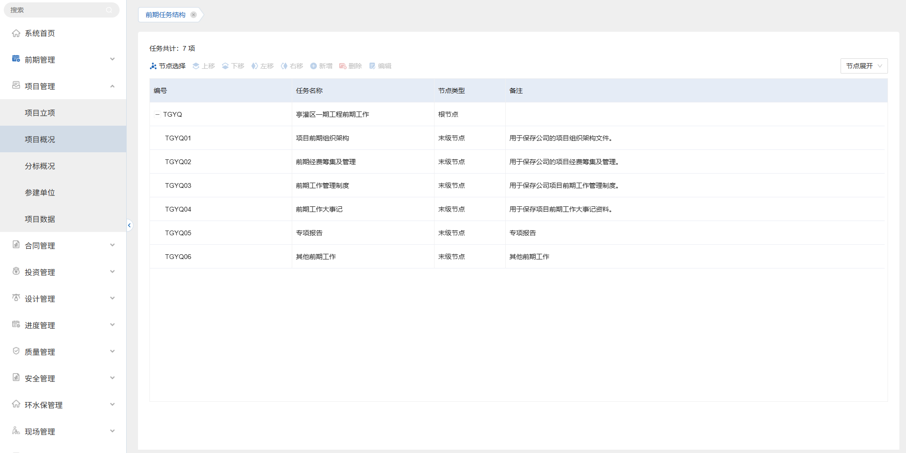This screenshot has width=906, height=453.
Task: Click the 左移 move-left icon
Action: pos(255,66)
